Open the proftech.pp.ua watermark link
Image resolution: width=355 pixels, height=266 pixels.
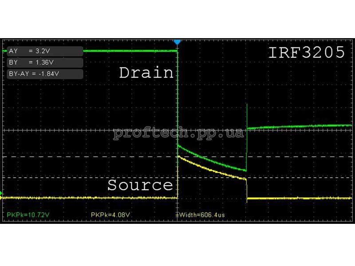coord(178,133)
